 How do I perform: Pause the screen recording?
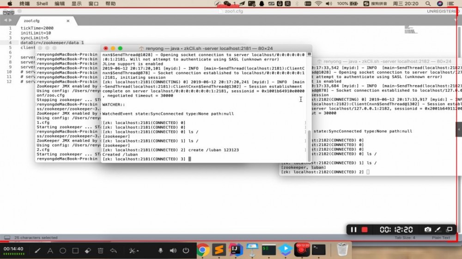(x=353, y=230)
